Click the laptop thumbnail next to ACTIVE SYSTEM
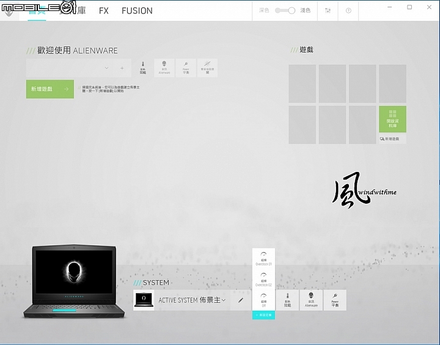The height and width of the screenshot is (345, 440). coord(144,300)
